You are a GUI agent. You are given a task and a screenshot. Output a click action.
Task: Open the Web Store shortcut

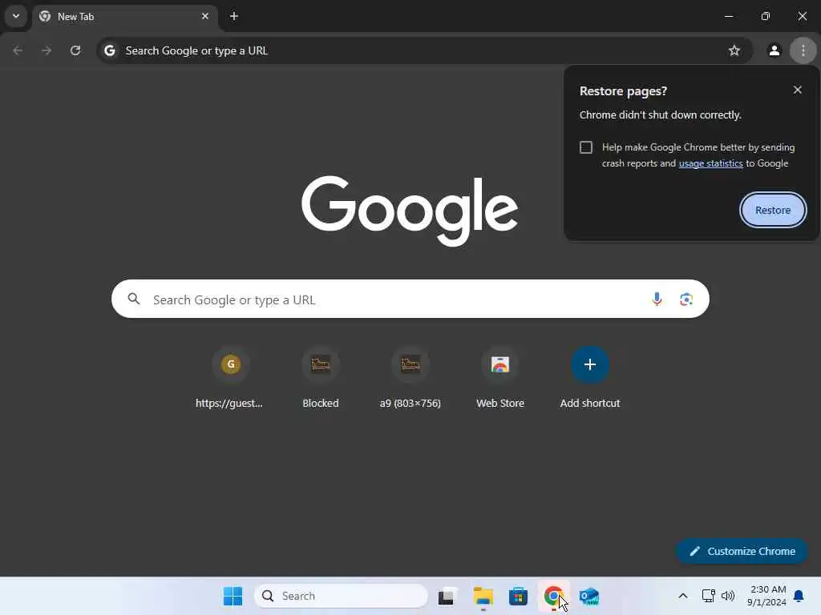[x=500, y=379]
